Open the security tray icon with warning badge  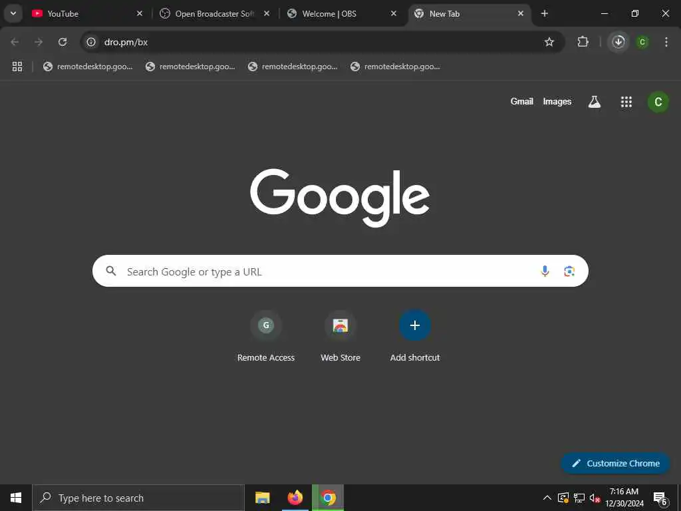pos(563,498)
